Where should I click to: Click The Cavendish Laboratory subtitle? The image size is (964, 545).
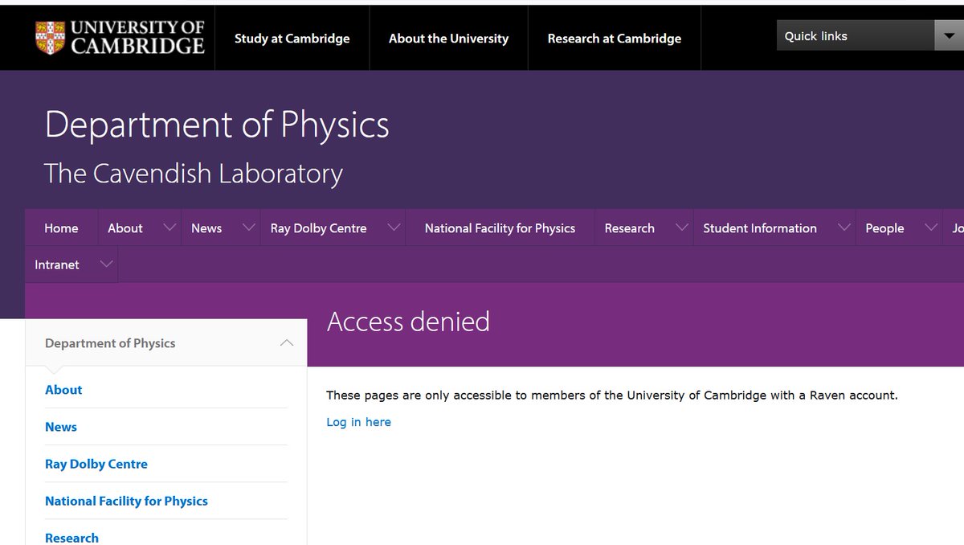click(x=194, y=174)
